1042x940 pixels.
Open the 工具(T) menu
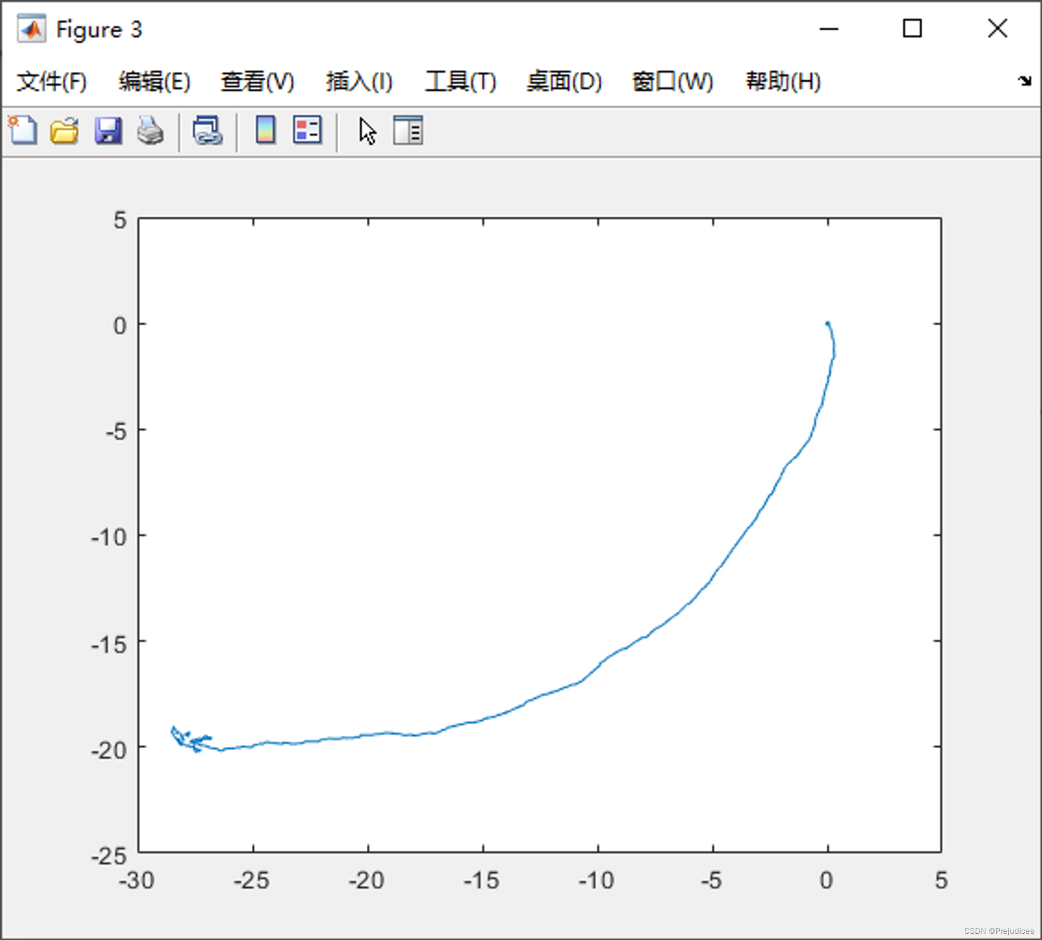click(461, 82)
